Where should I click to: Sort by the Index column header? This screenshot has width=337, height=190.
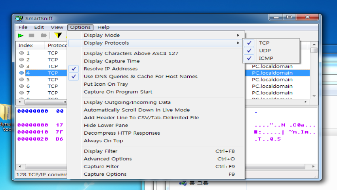coord(30,45)
